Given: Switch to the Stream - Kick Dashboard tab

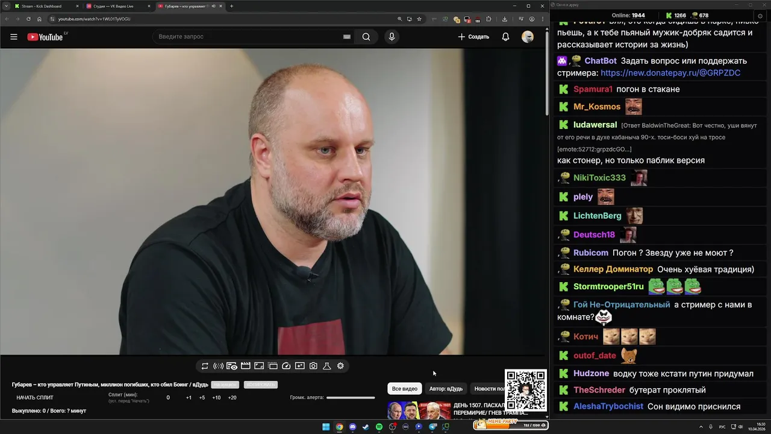Looking at the screenshot, I should 46,6.
